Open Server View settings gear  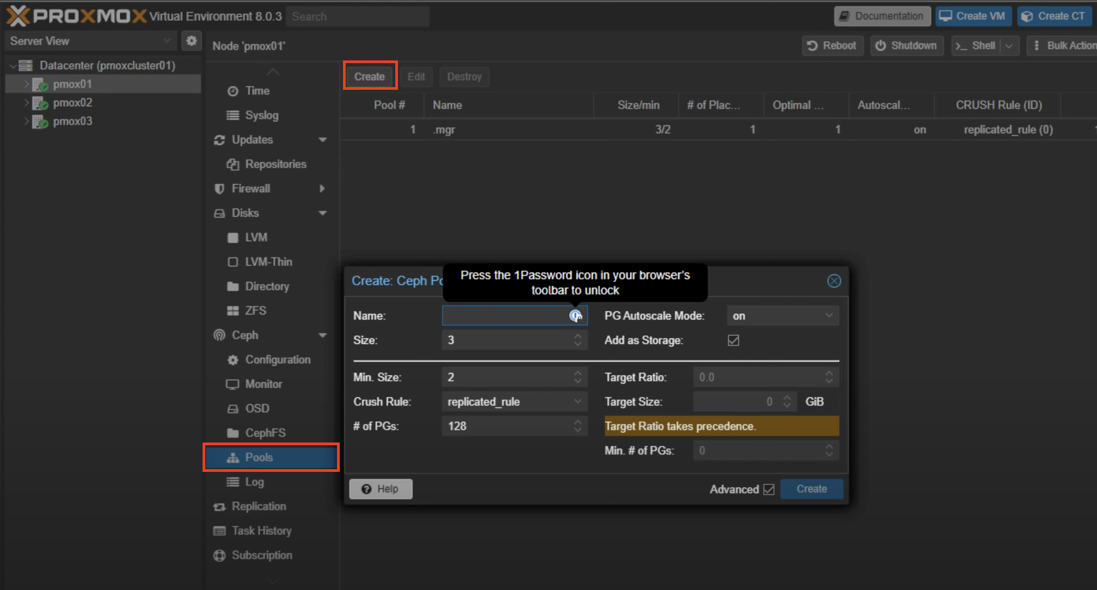coord(192,40)
